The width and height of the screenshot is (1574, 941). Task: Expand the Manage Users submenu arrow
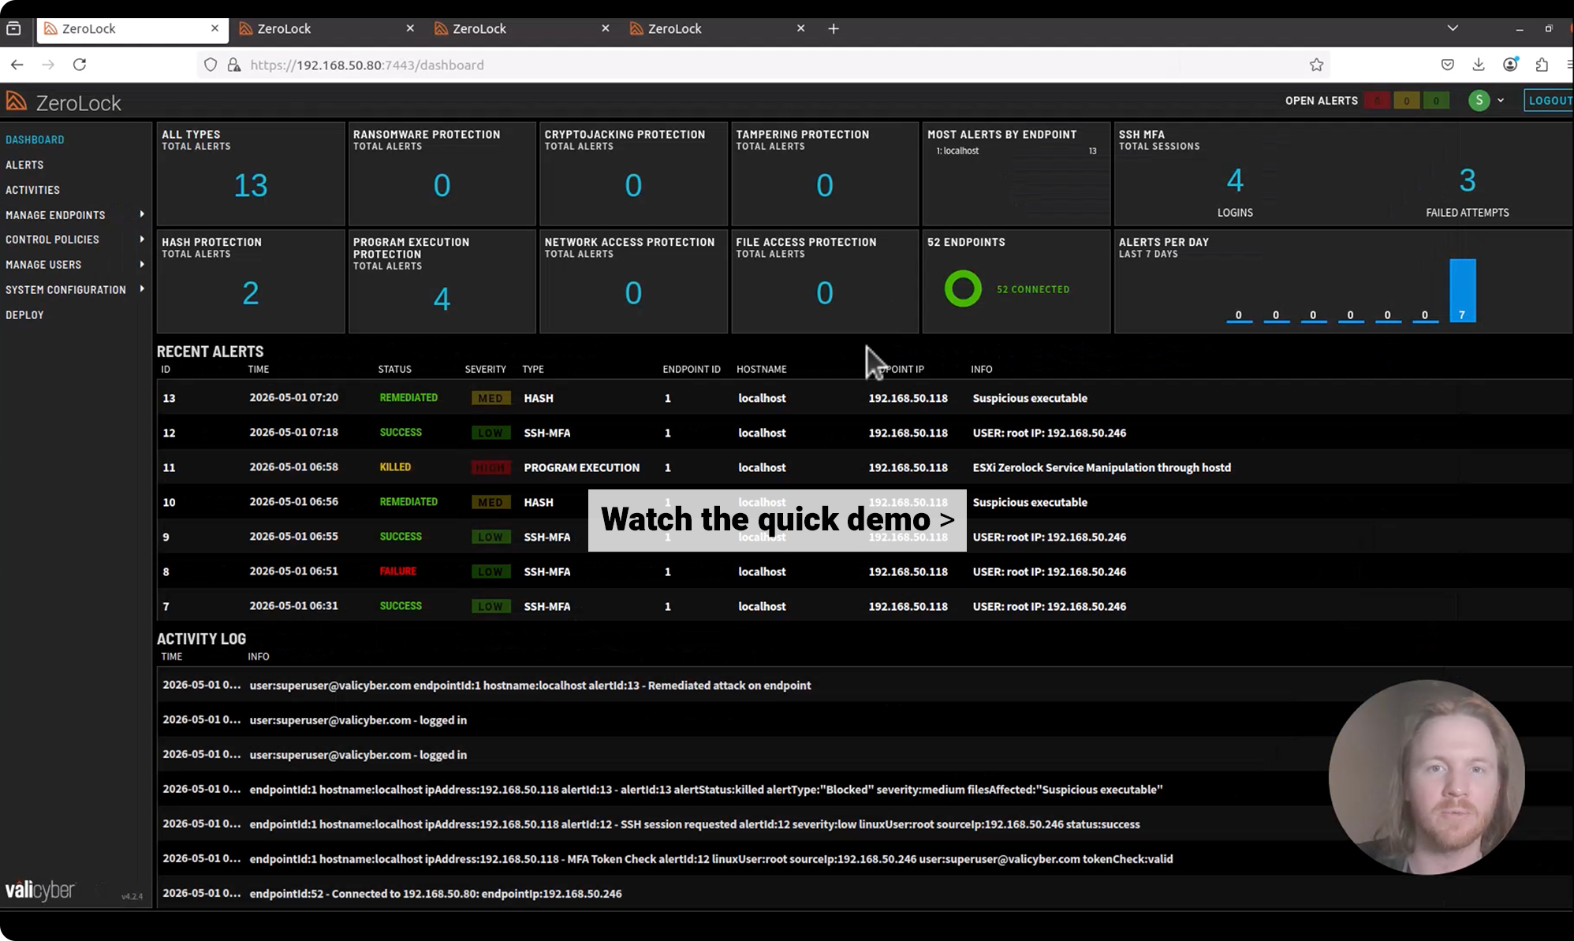(x=142, y=264)
